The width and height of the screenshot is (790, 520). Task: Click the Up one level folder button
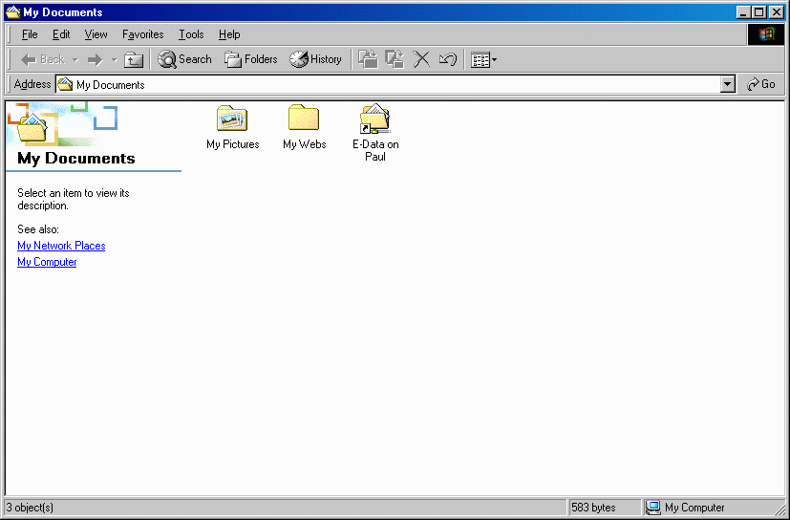coord(134,59)
